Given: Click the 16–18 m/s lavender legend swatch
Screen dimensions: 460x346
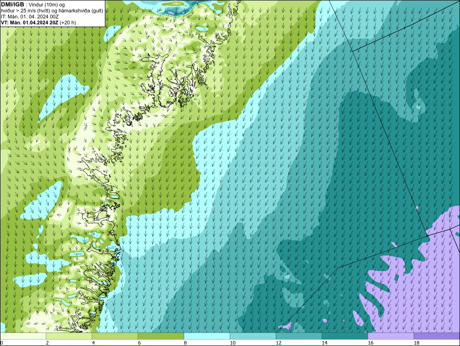Looking at the screenshot, I should tap(391, 336).
